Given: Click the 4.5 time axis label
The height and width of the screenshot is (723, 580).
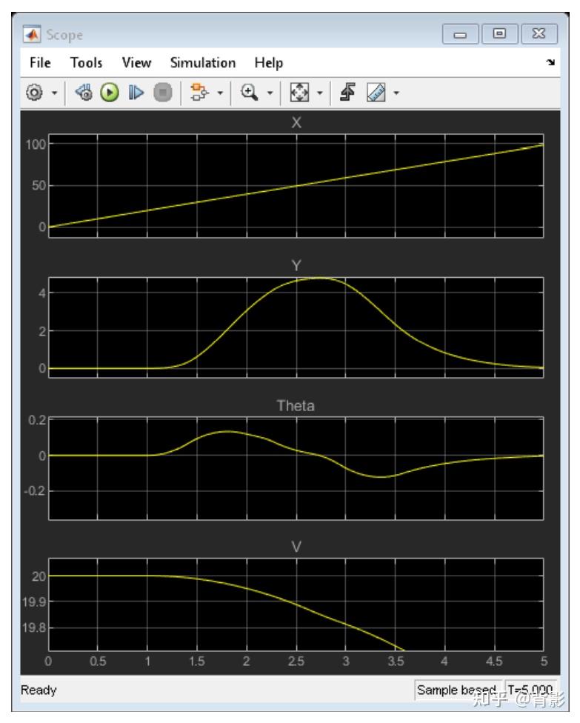Looking at the screenshot, I should point(494,662).
